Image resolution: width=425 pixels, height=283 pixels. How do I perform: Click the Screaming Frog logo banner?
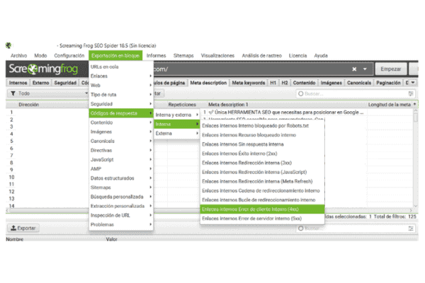(43, 69)
